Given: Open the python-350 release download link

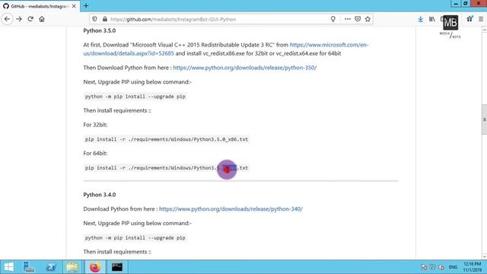Looking at the screenshot, I should pyautogui.click(x=245, y=68).
